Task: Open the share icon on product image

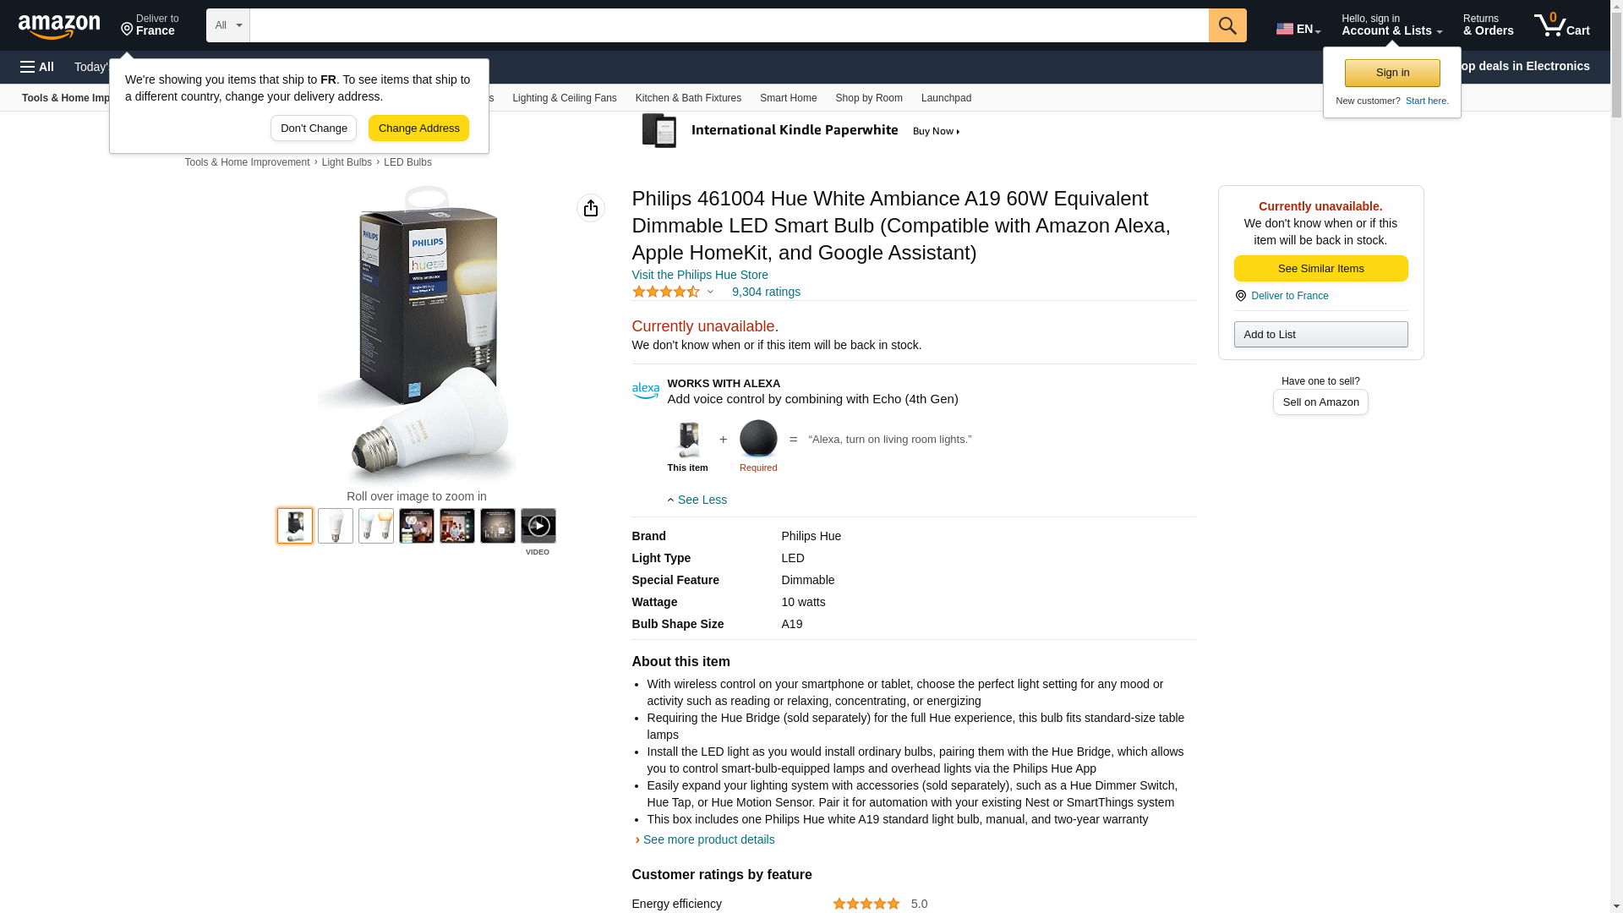Action: [x=591, y=208]
